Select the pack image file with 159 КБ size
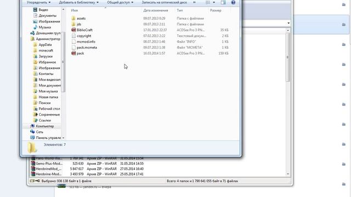The width and height of the screenshot is (351, 197). pyautogui.click(x=78, y=54)
